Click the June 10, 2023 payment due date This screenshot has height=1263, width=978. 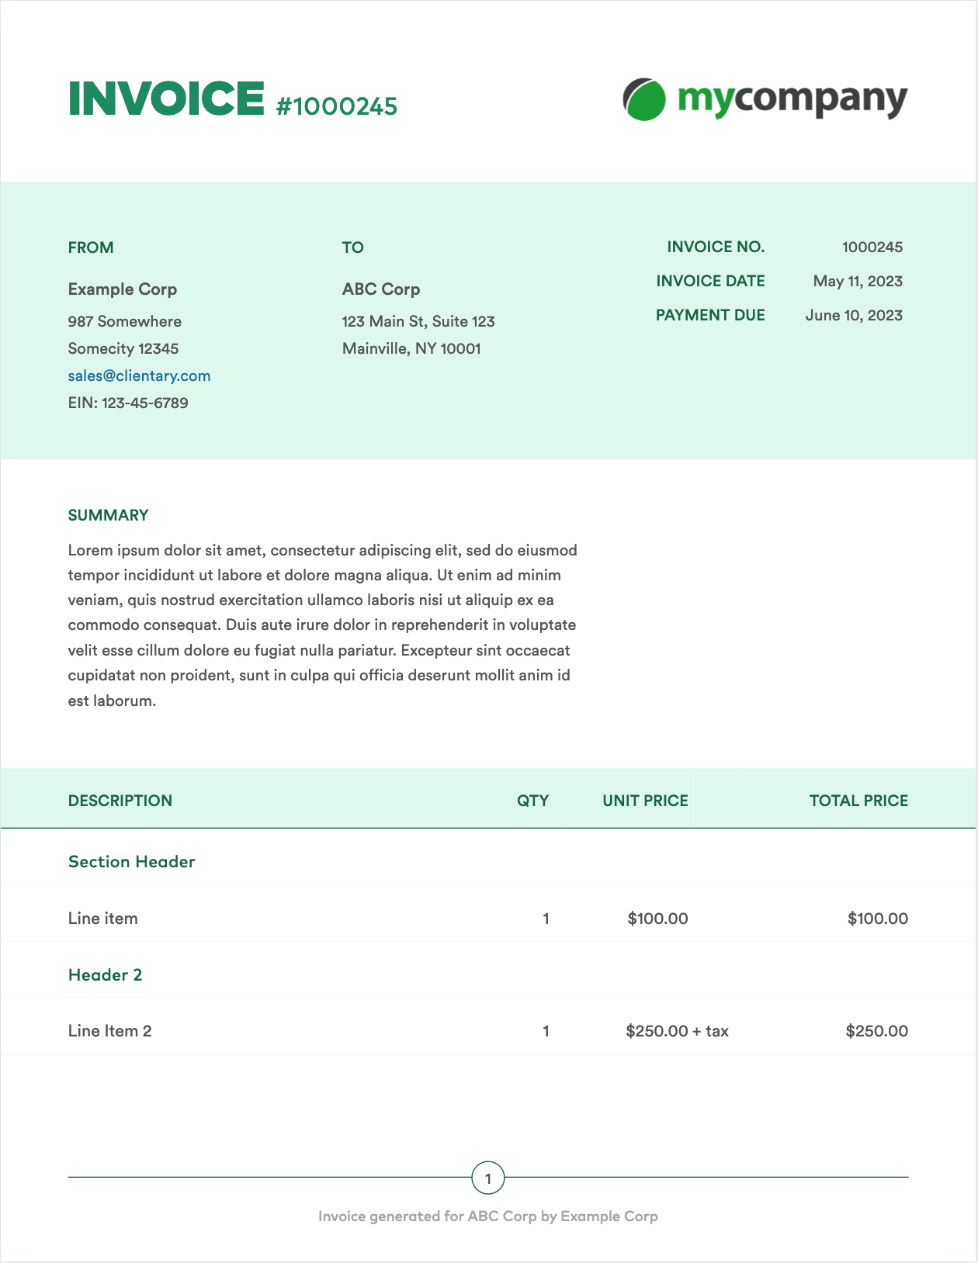[854, 316]
